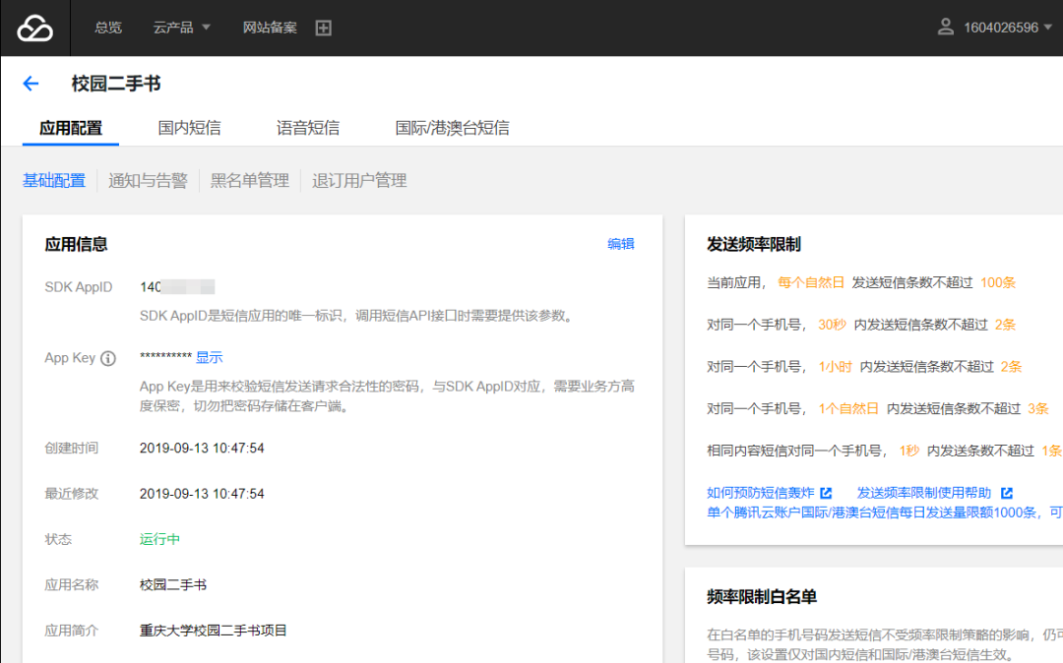The width and height of the screenshot is (1063, 663).
Task: Open the 通知与告警 sub-tab
Action: 148,181
